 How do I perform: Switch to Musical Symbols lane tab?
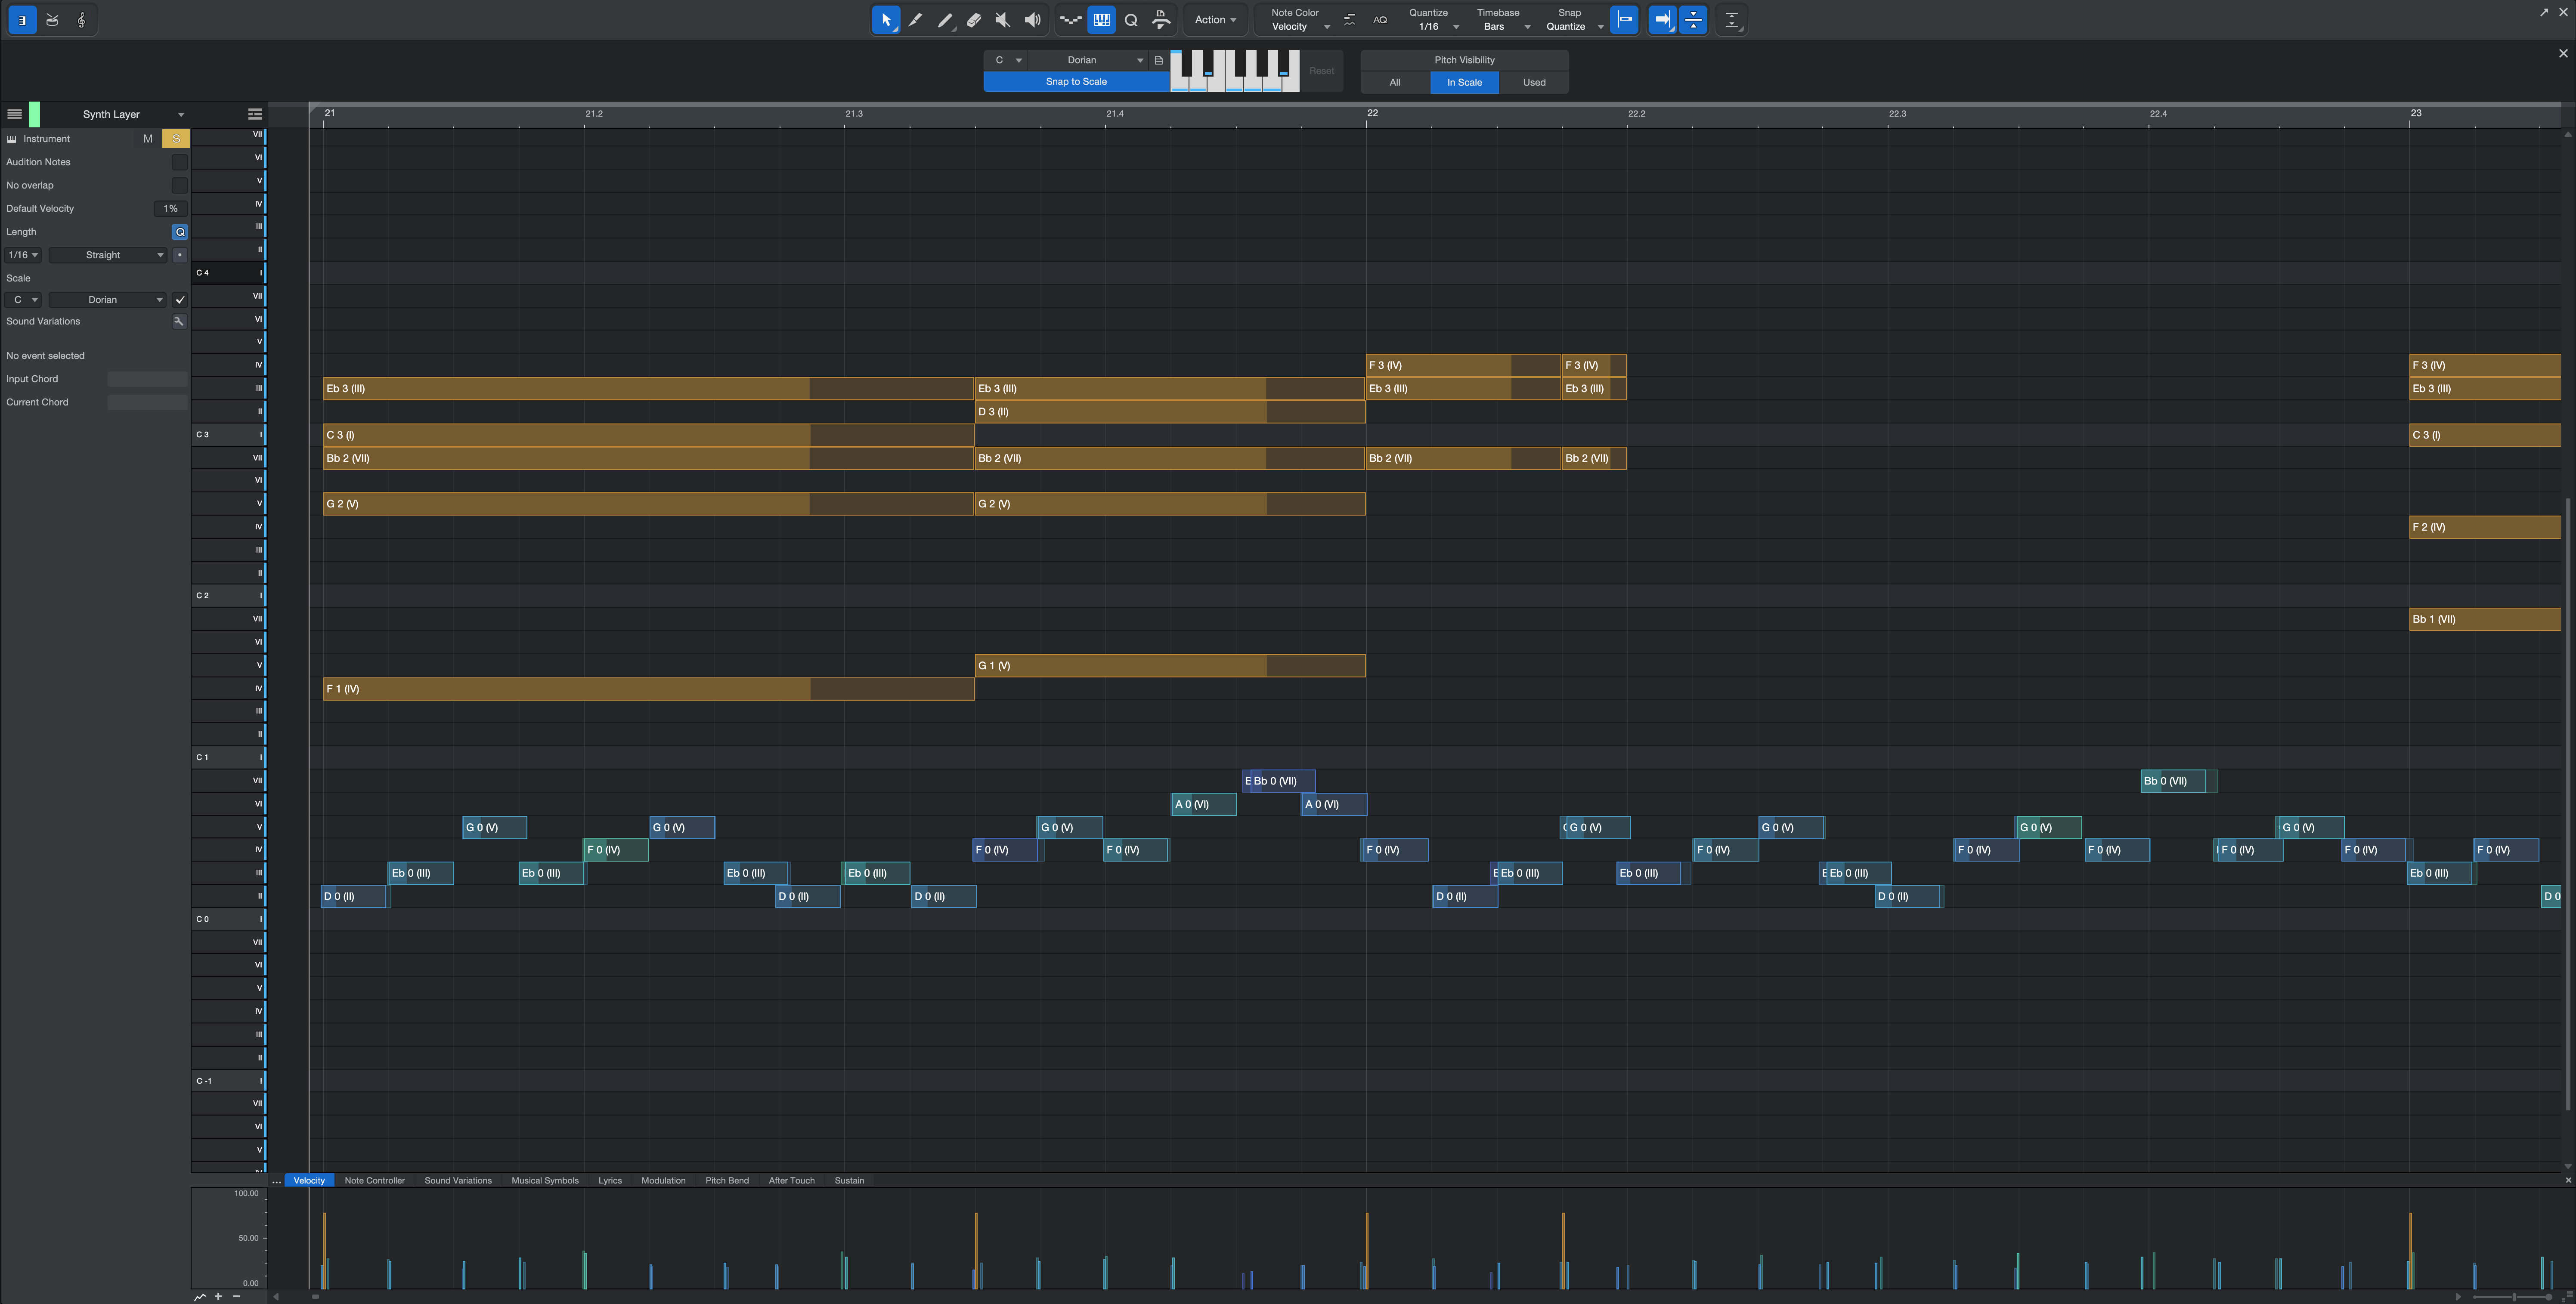[545, 1181]
